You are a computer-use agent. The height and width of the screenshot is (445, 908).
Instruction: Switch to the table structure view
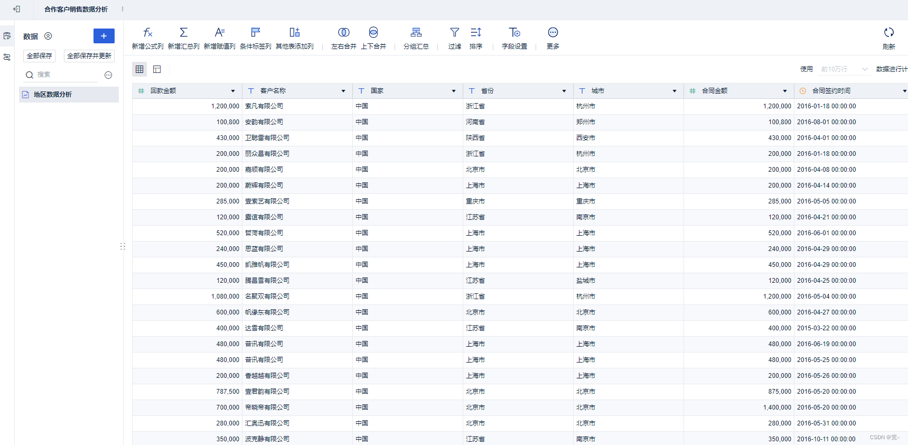pyautogui.click(x=157, y=69)
